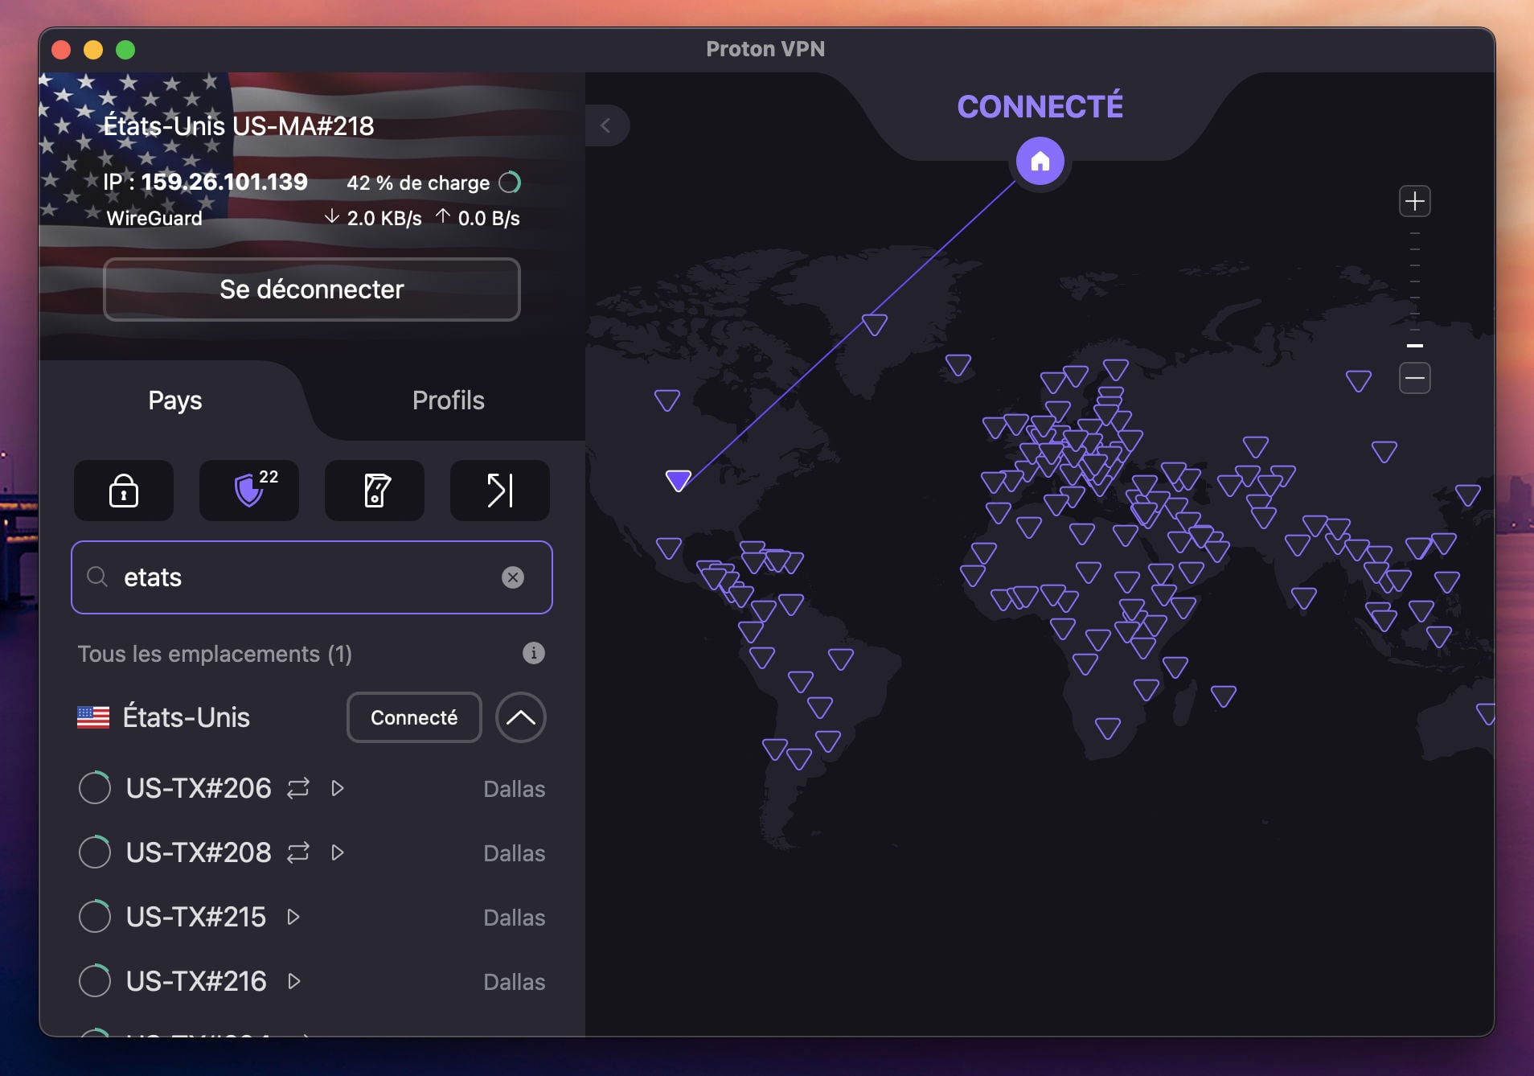Click the P2P arrows icon on US-TX#208
The width and height of the screenshot is (1534, 1076).
[298, 852]
